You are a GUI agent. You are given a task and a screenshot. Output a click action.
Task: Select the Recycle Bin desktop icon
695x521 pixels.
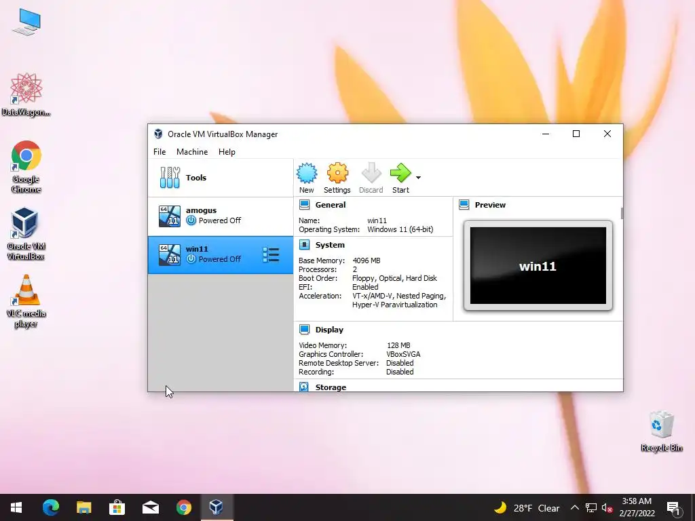[661, 431]
